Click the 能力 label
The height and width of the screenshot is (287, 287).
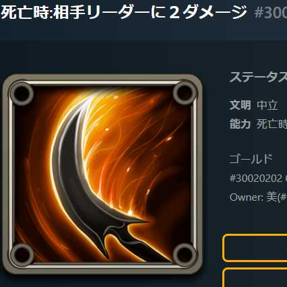pos(240,124)
